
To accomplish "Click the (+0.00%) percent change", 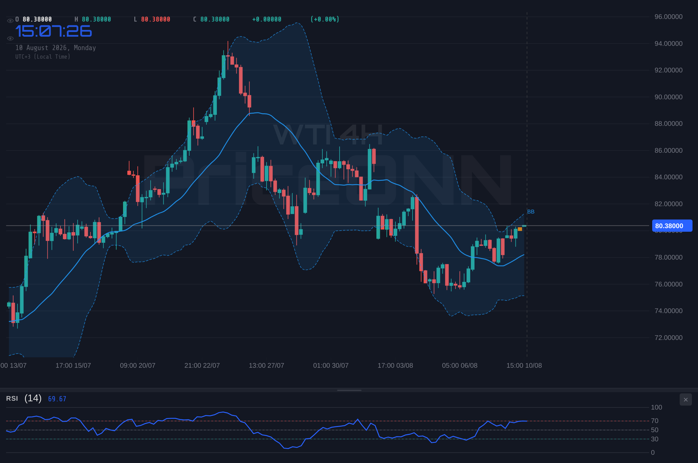I will point(325,19).
